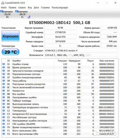The height and width of the screenshot is (139, 120).
Task: Select disk D: at 33 °C
Action: (7, 14)
